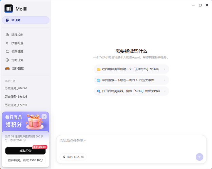Click chevron on Molili browser suggestion
The image size is (212, 169).
164,91
